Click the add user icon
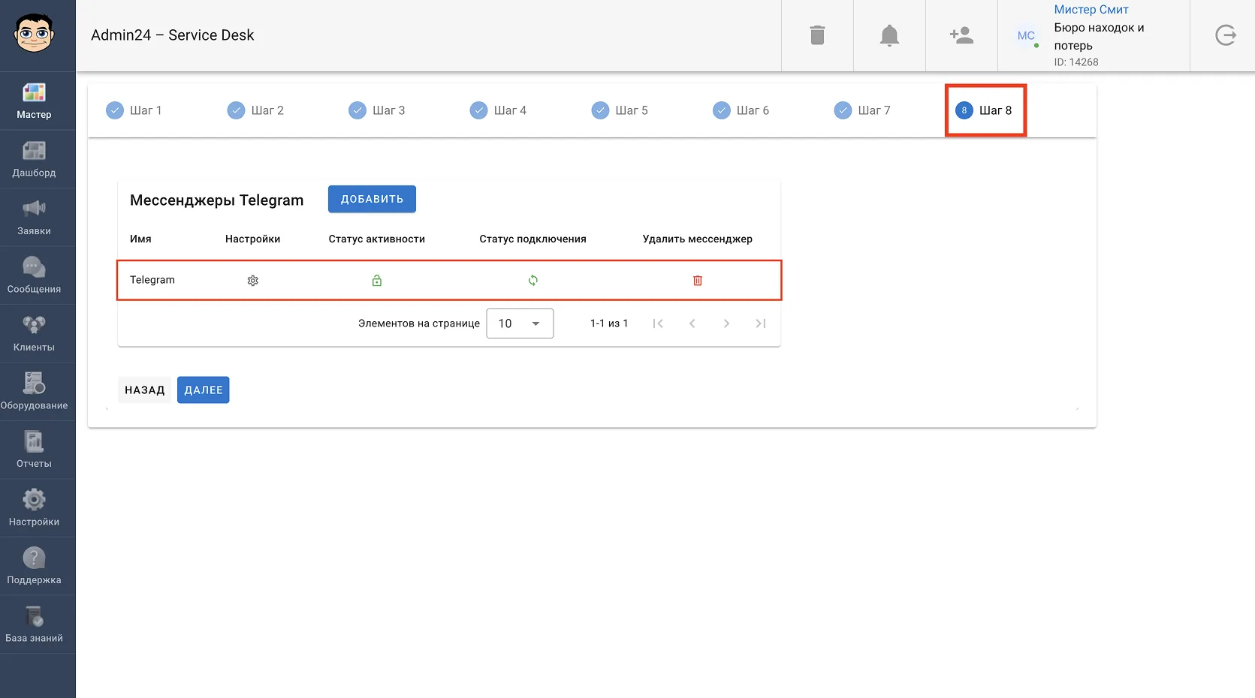1255x698 pixels. pos(962,35)
